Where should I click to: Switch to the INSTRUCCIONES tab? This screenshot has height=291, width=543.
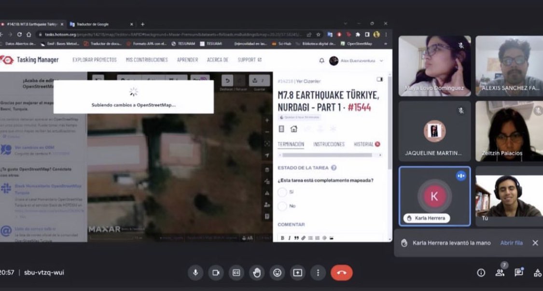[x=328, y=144]
